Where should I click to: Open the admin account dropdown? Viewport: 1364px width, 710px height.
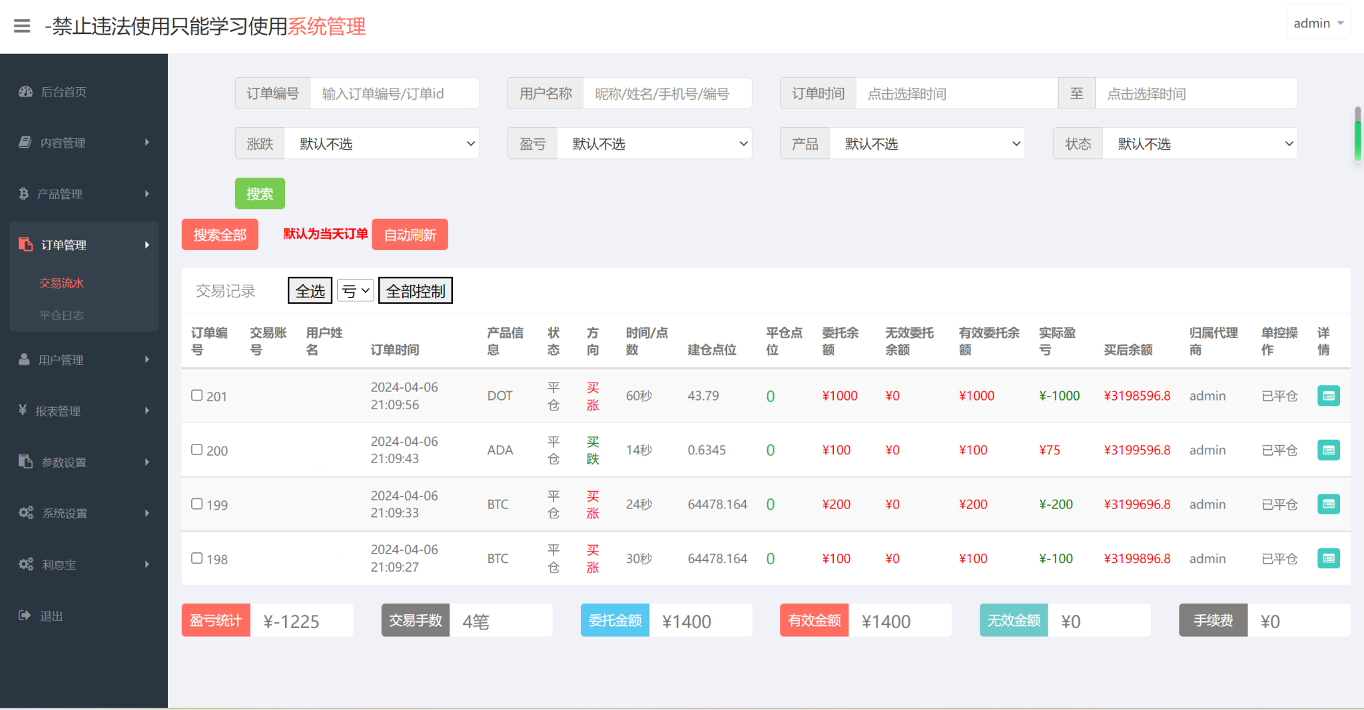coord(1319,23)
